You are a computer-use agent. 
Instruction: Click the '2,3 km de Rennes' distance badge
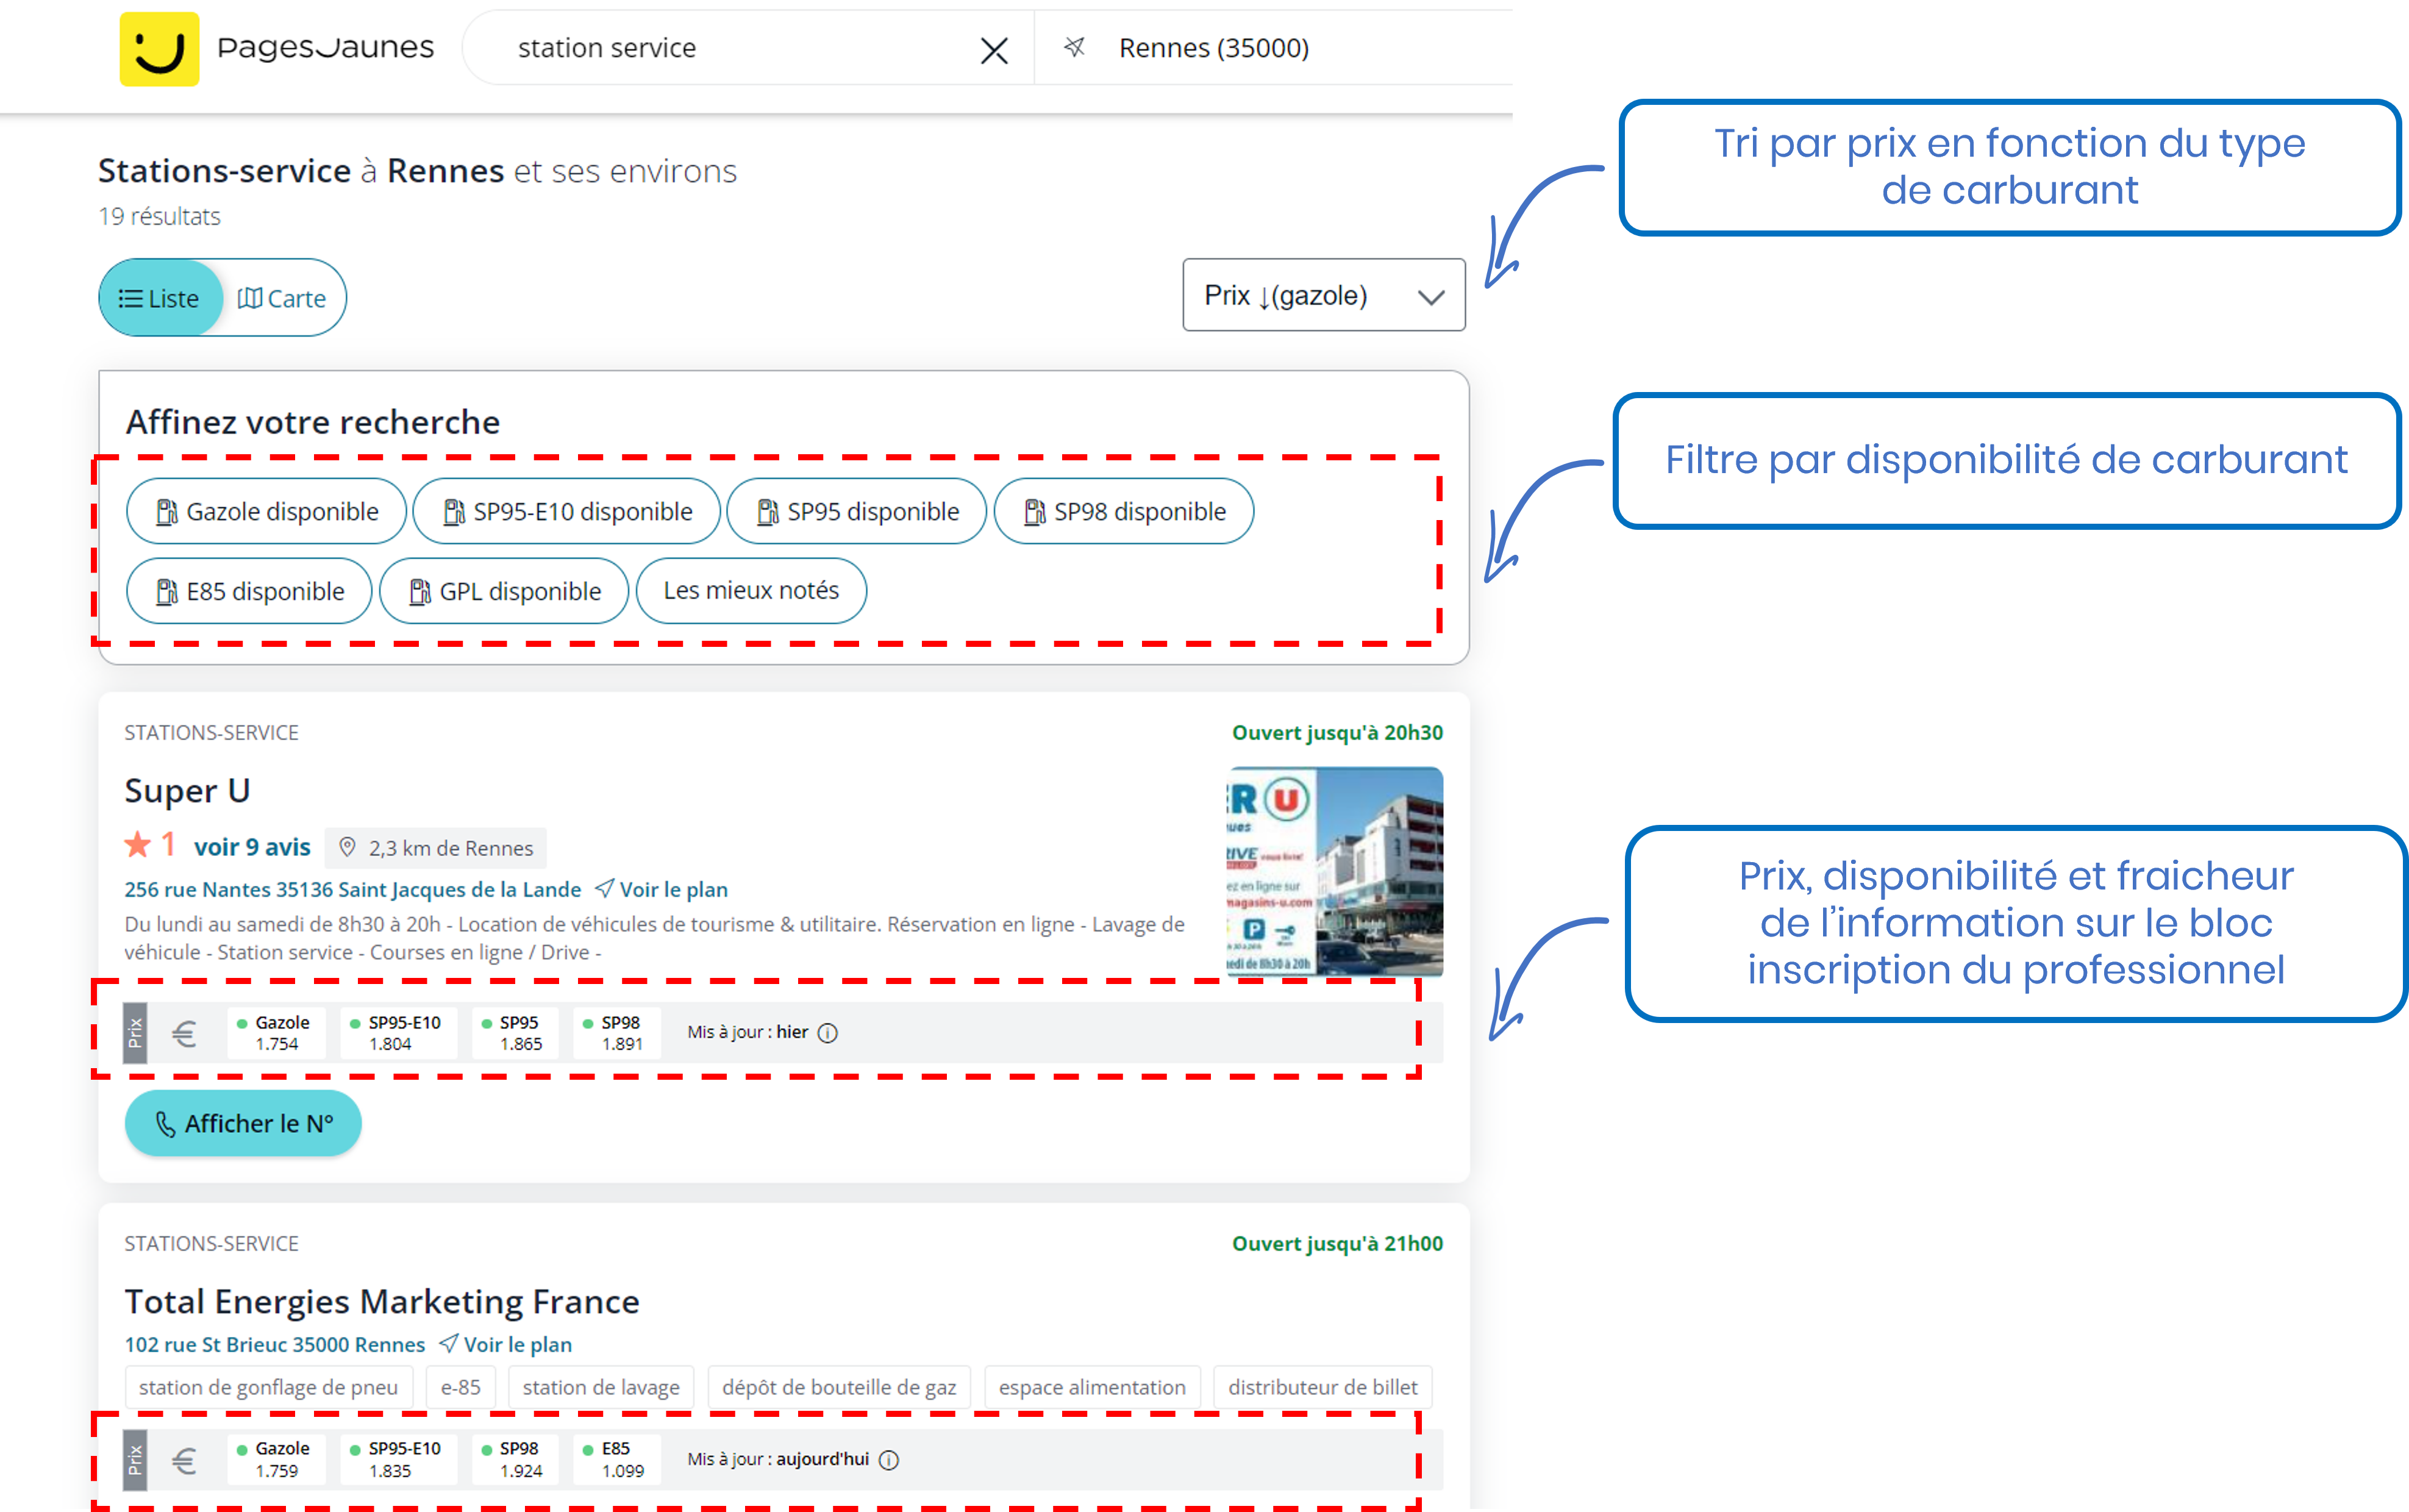click(x=435, y=847)
